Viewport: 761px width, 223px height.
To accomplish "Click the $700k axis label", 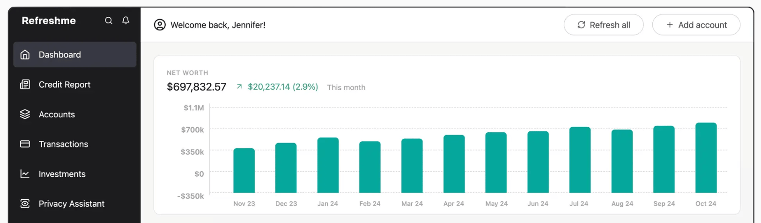I will pyautogui.click(x=192, y=130).
